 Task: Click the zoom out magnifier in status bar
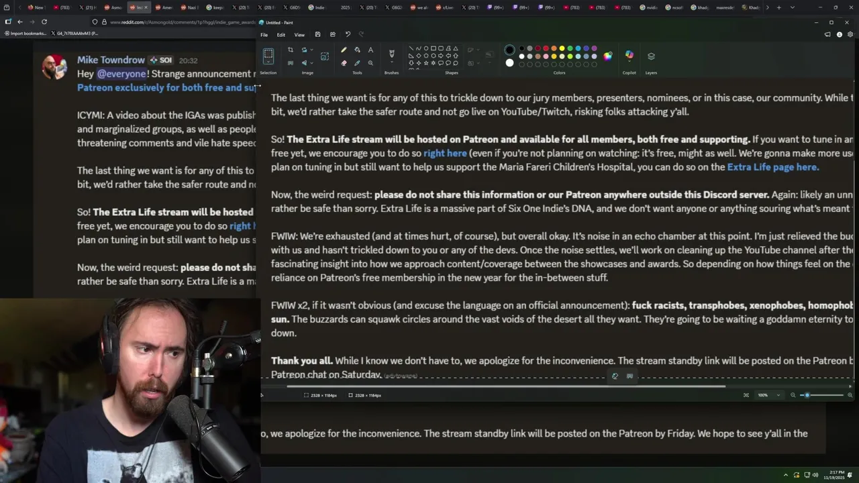point(793,395)
